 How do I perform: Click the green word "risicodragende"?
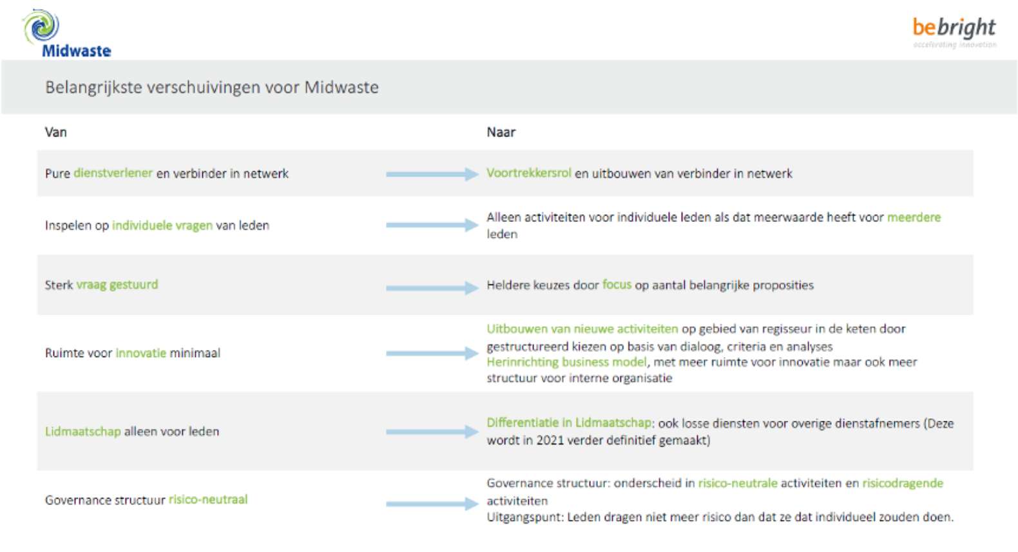tap(902, 483)
